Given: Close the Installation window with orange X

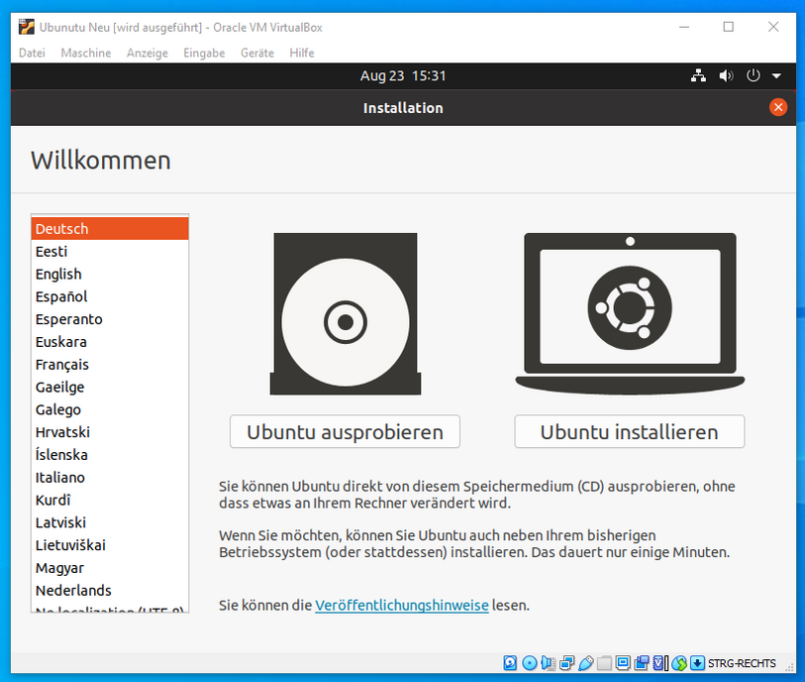Looking at the screenshot, I should (x=778, y=107).
